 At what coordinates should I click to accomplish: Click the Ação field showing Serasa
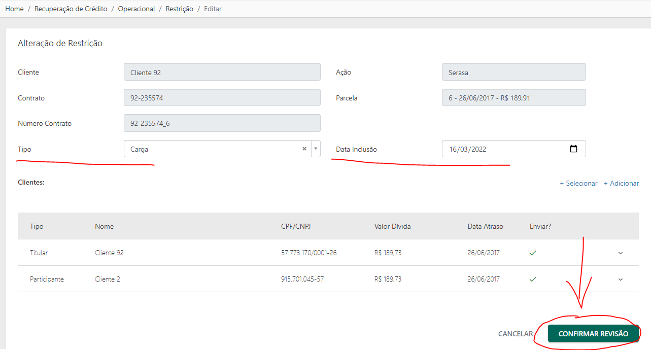[514, 72]
